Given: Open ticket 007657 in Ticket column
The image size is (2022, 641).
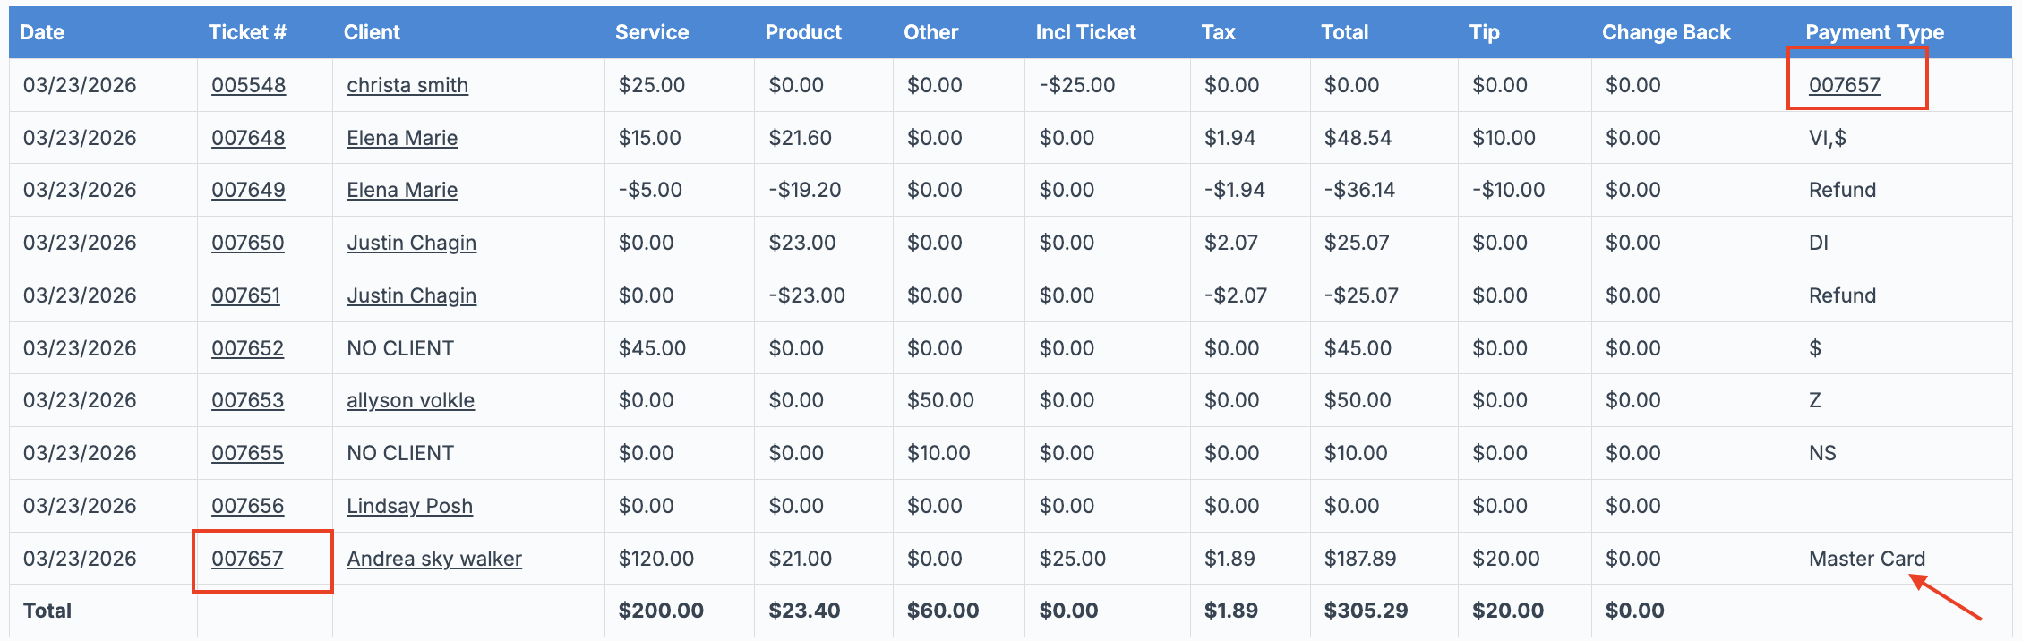Looking at the screenshot, I should point(247,559).
